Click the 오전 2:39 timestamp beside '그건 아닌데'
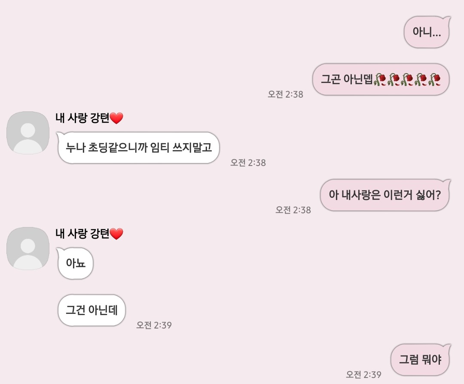 pos(154,325)
